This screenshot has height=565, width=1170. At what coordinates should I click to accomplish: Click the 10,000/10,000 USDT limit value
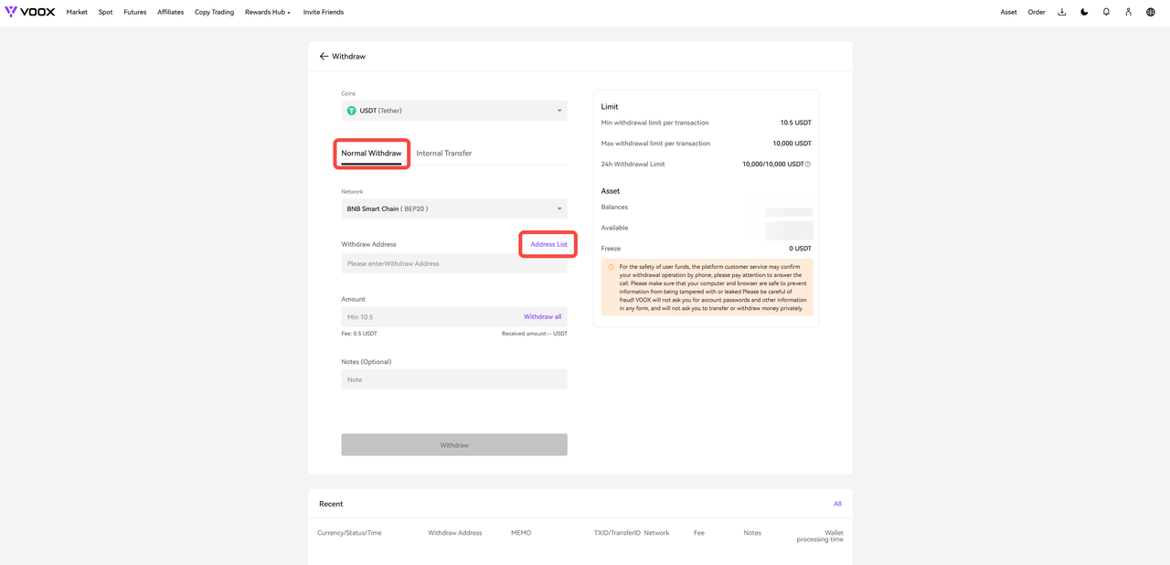tap(773, 165)
